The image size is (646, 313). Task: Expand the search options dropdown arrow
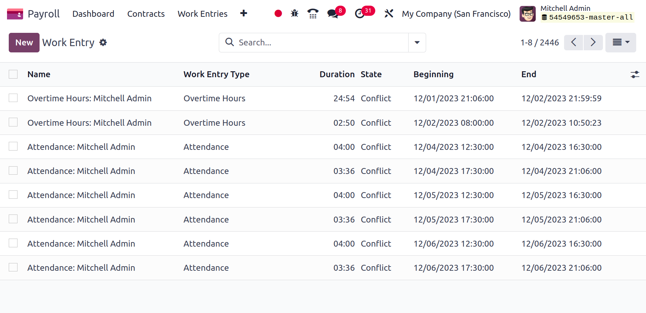click(x=417, y=43)
